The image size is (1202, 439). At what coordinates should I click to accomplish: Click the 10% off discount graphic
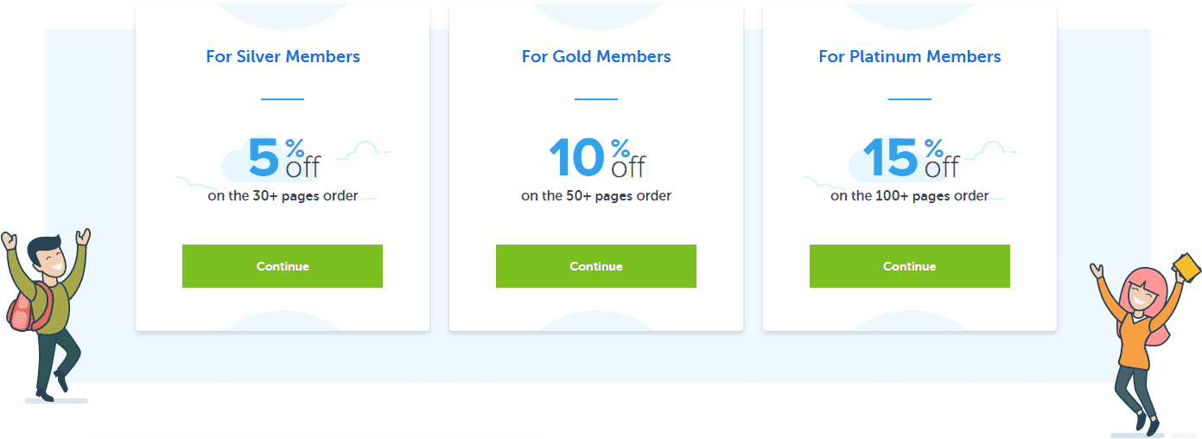(597, 157)
